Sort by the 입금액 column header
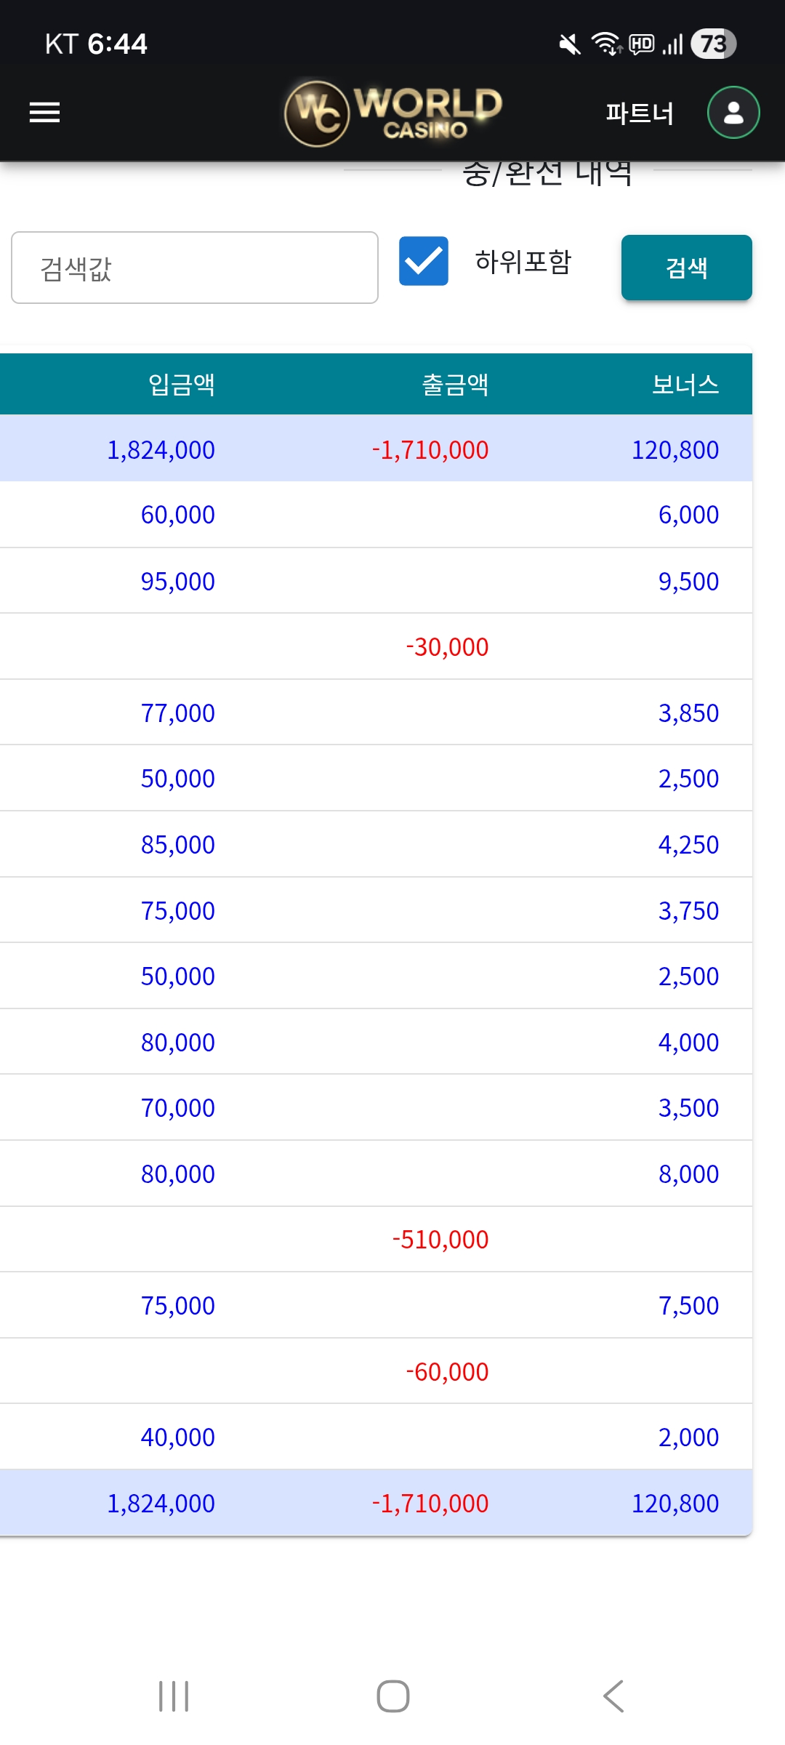Screen dimensions: 785x1745 coord(182,384)
